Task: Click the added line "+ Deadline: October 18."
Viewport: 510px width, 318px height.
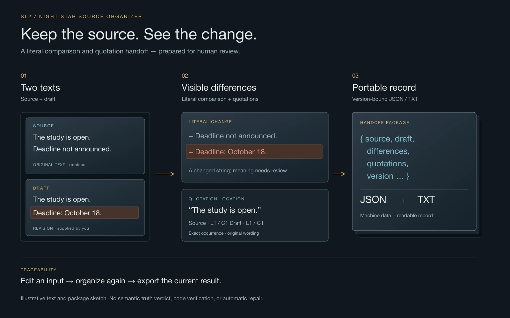Action: coord(254,152)
